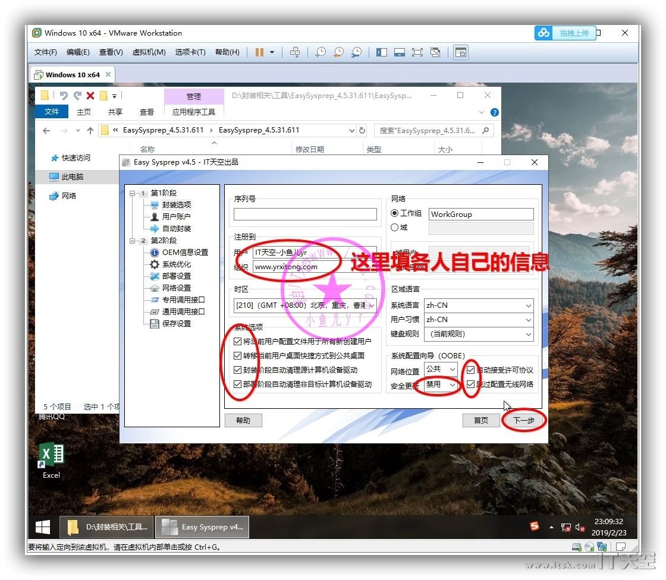Open the Explorer 共享 ribbon tab
Screen dimensions: 666x580
click(115, 112)
